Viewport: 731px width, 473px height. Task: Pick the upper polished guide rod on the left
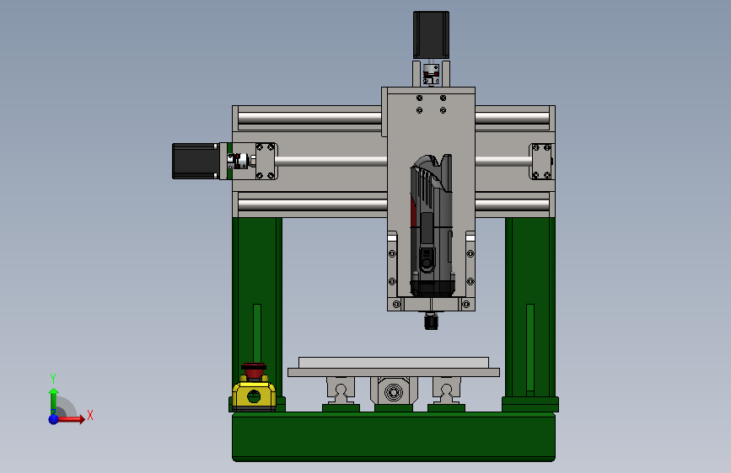[310, 118]
